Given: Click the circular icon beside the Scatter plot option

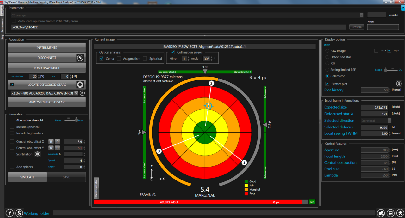Looking at the screenshot, I should [x=399, y=83].
